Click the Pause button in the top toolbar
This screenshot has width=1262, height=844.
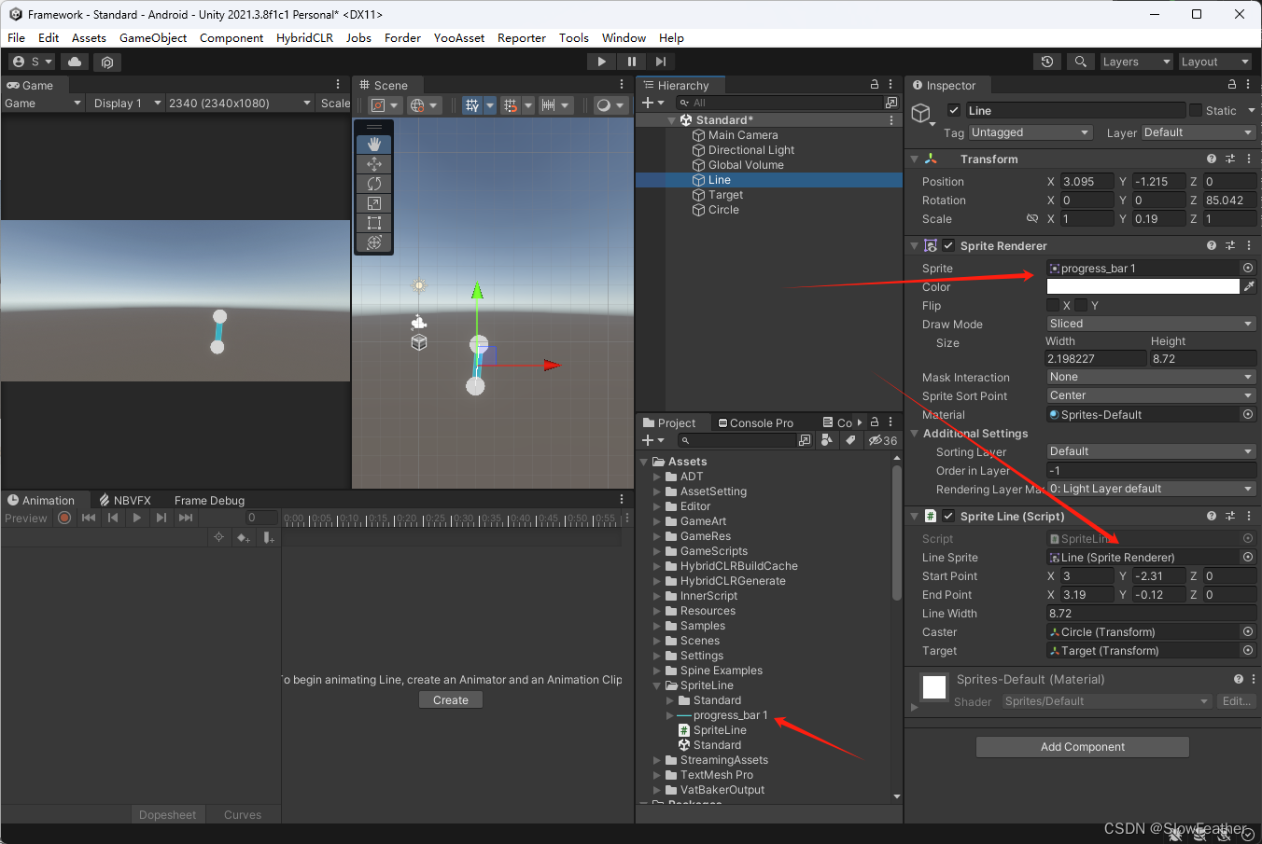click(631, 62)
